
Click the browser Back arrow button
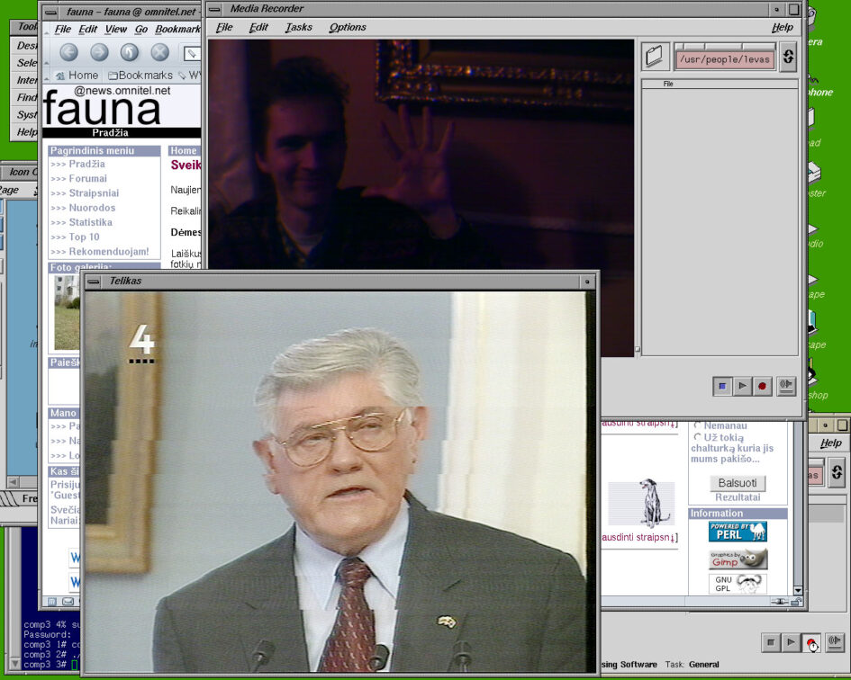(68, 53)
